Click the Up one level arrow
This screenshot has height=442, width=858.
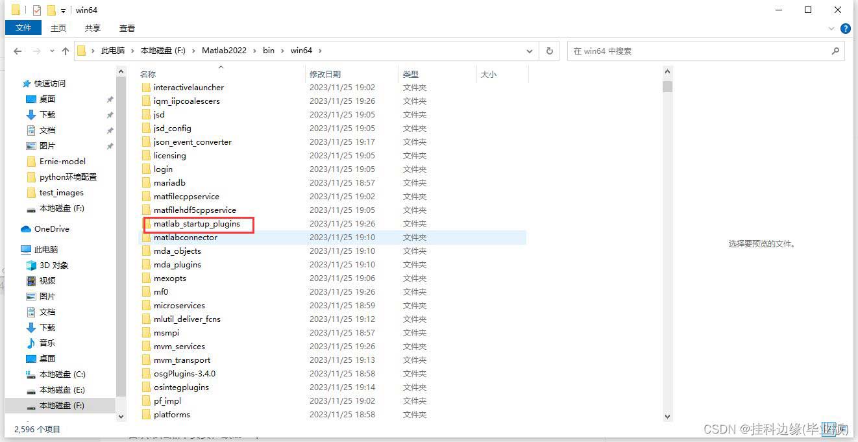66,51
